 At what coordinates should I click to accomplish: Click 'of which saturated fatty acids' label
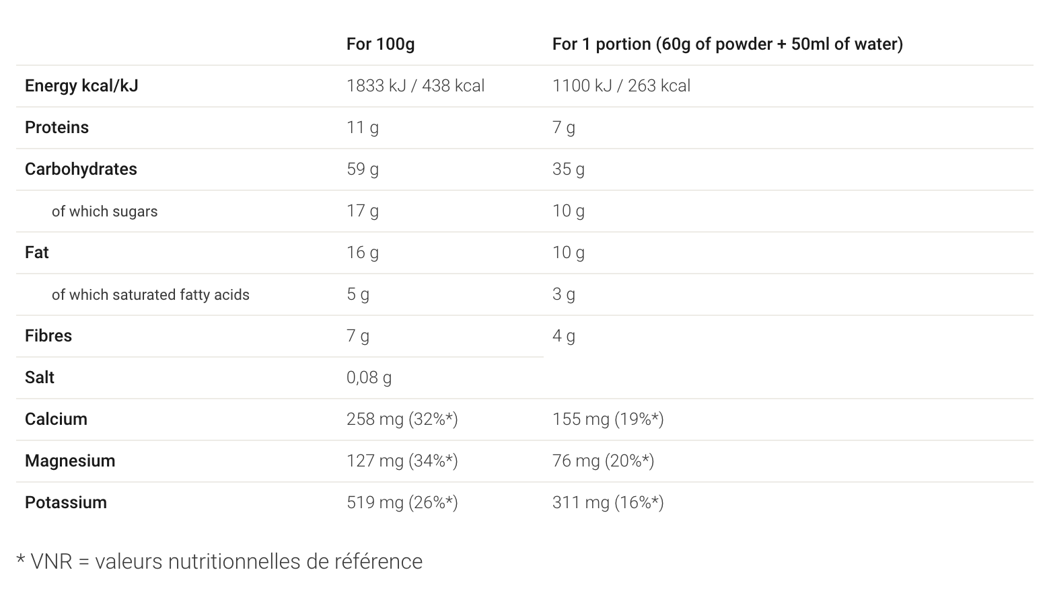pyautogui.click(x=151, y=294)
